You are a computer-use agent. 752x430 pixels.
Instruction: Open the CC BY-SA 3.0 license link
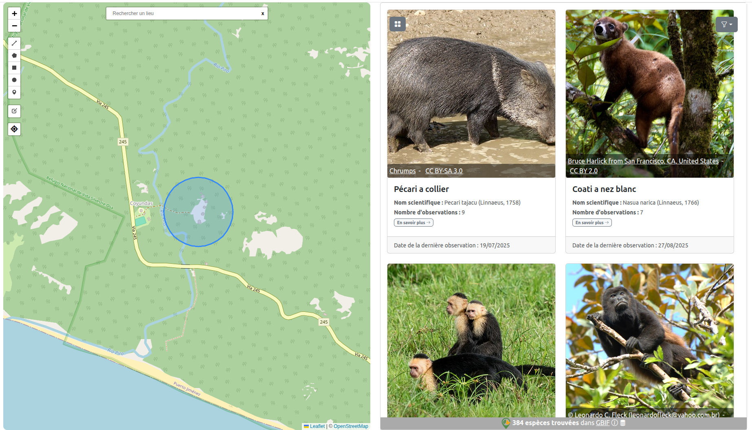click(444, 171)
